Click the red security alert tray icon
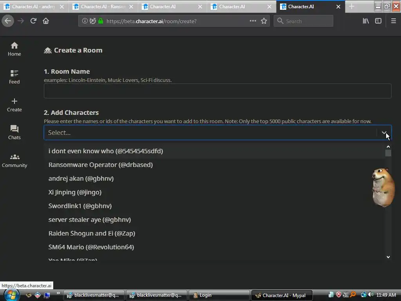 coord(339,295)
